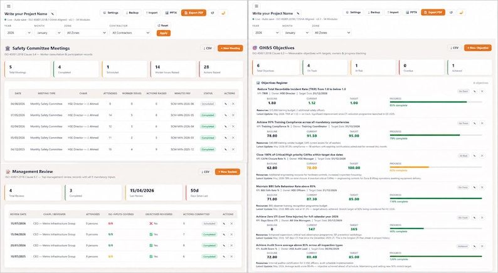Open the Year dropdown in the OH&S Objectives window
Image resolution: width=498 pixels, height=273 pixels.
click(267, 33)
